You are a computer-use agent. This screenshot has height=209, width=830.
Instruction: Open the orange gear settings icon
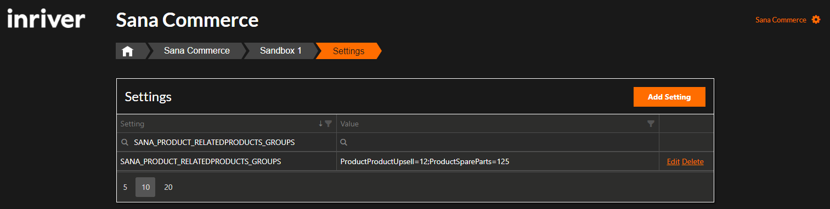pos(816,20)
